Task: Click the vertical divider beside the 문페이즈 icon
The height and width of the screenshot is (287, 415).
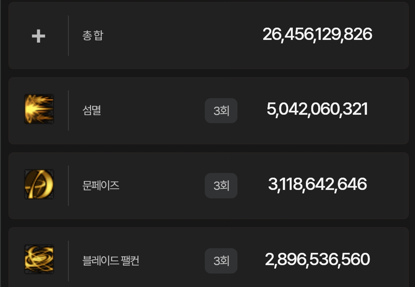Action: coord(68,186)
